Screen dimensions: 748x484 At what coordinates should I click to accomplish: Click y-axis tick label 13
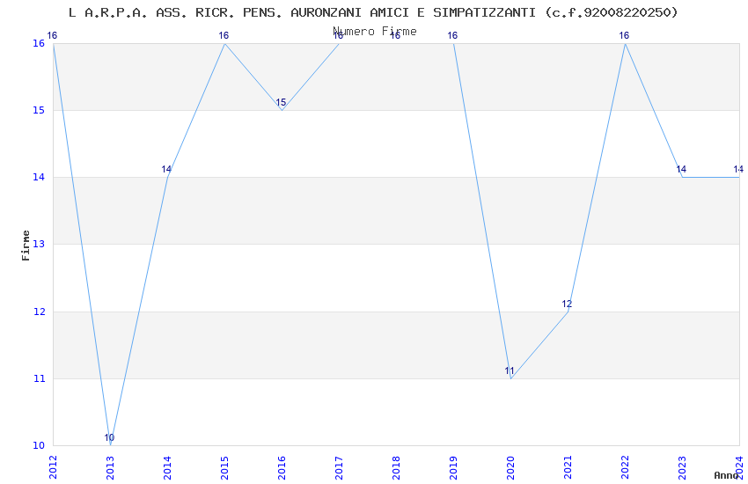(x=39, y=244)
